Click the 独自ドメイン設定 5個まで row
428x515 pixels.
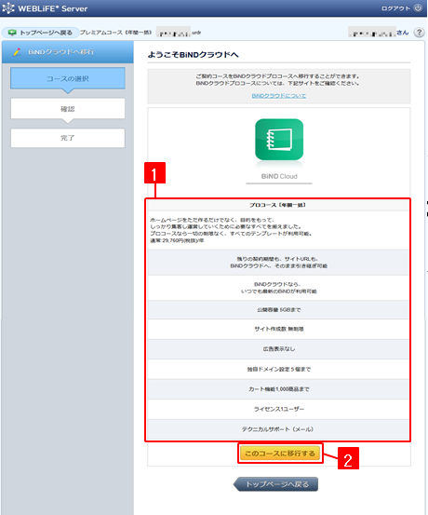(278, 369)
